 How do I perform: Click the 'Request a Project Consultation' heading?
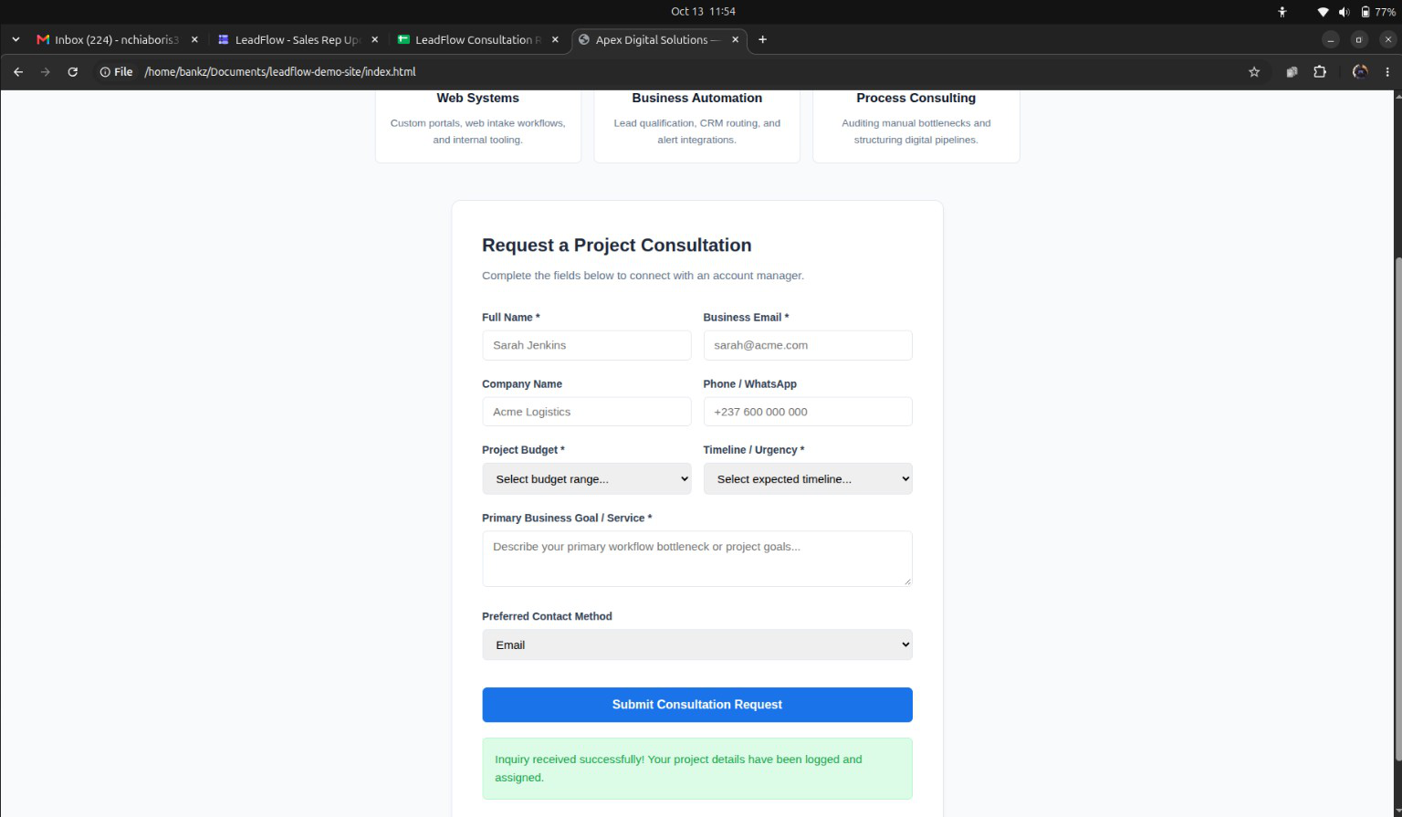[617, 246]
